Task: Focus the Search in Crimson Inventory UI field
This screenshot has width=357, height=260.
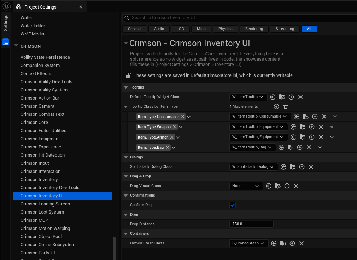Action: (240, 18)
